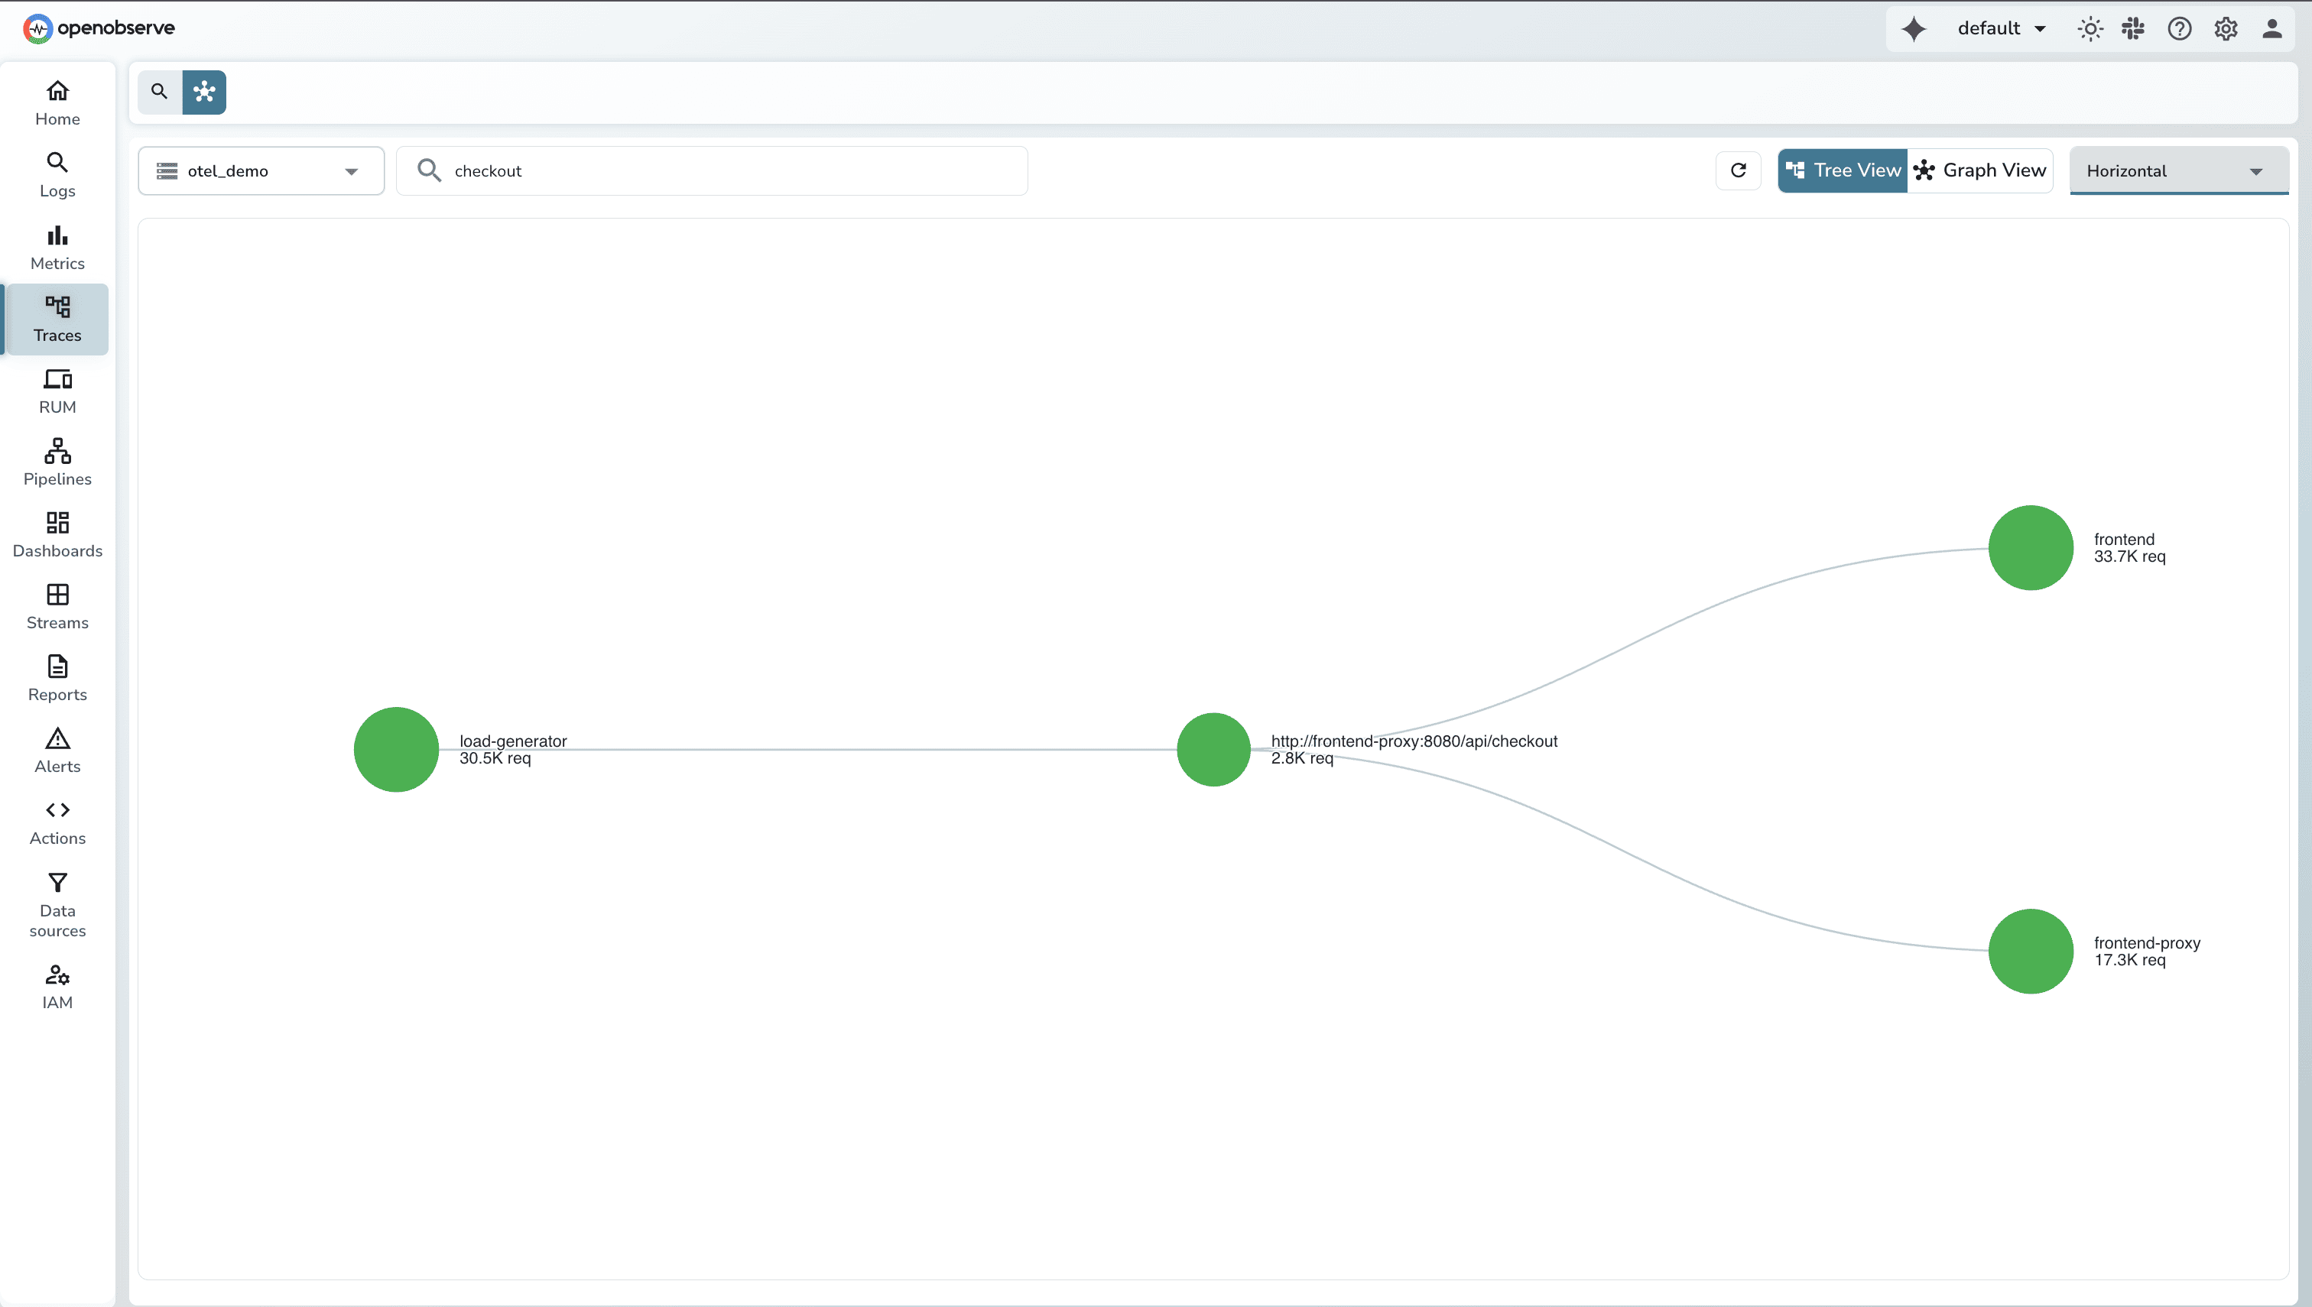Navigate to Pipelines via its sidebar icon
The width and height of the screenshot is (2312, 1307).
[57, 462]
